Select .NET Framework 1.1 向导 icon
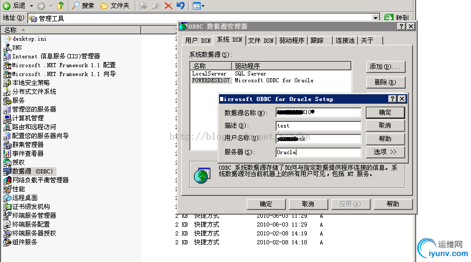 point(7,73)
